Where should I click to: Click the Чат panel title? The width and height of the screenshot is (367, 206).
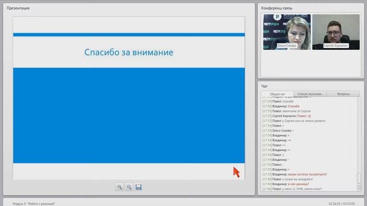[x=264, y=86]
